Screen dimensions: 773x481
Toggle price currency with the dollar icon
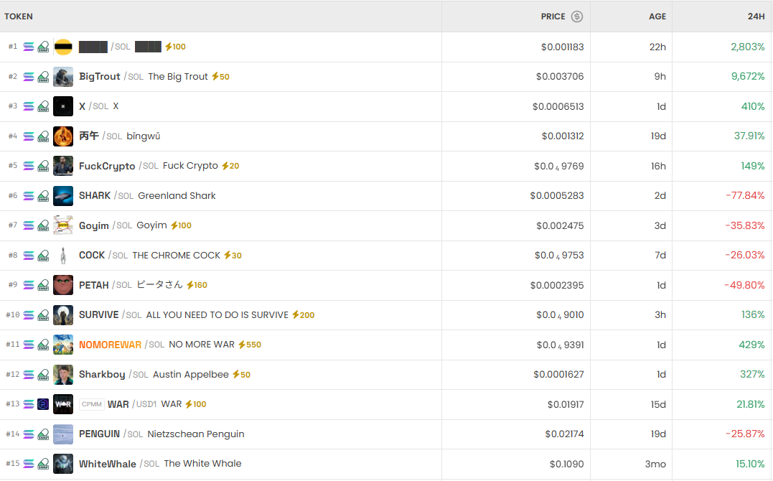(577, 17)
